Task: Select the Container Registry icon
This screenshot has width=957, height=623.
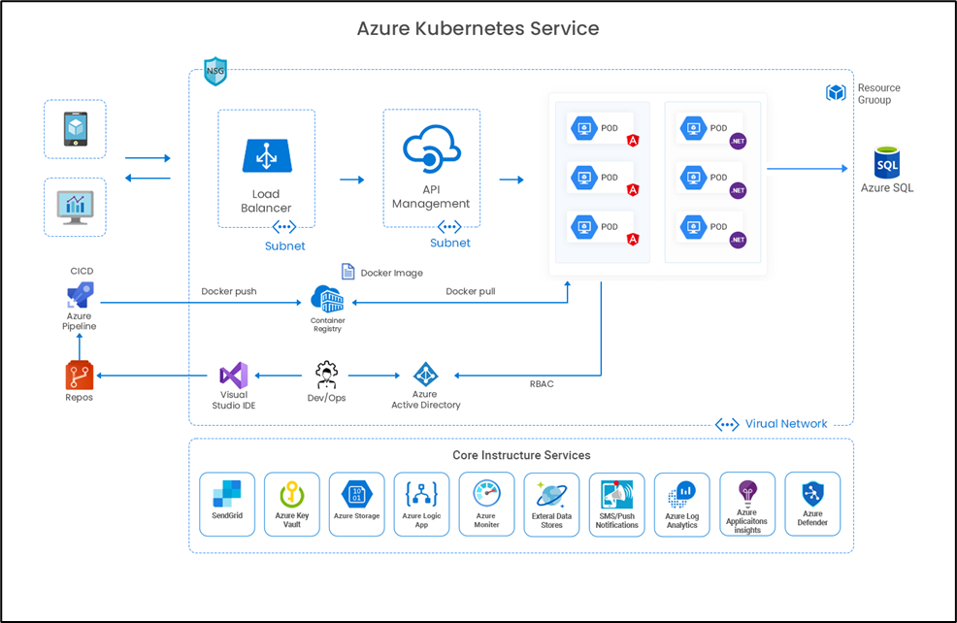Action: (327, 299)
